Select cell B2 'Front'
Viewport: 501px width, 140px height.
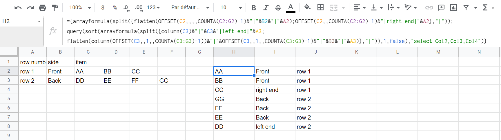[60, 71]
